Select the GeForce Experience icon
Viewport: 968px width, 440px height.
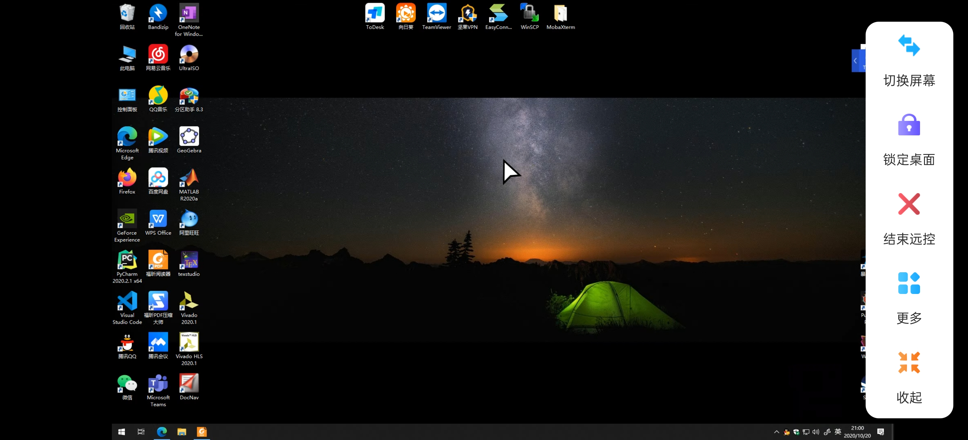click(127, 226)
